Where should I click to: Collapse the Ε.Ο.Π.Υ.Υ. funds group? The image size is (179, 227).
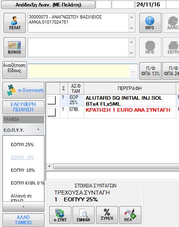coord(38,129)
